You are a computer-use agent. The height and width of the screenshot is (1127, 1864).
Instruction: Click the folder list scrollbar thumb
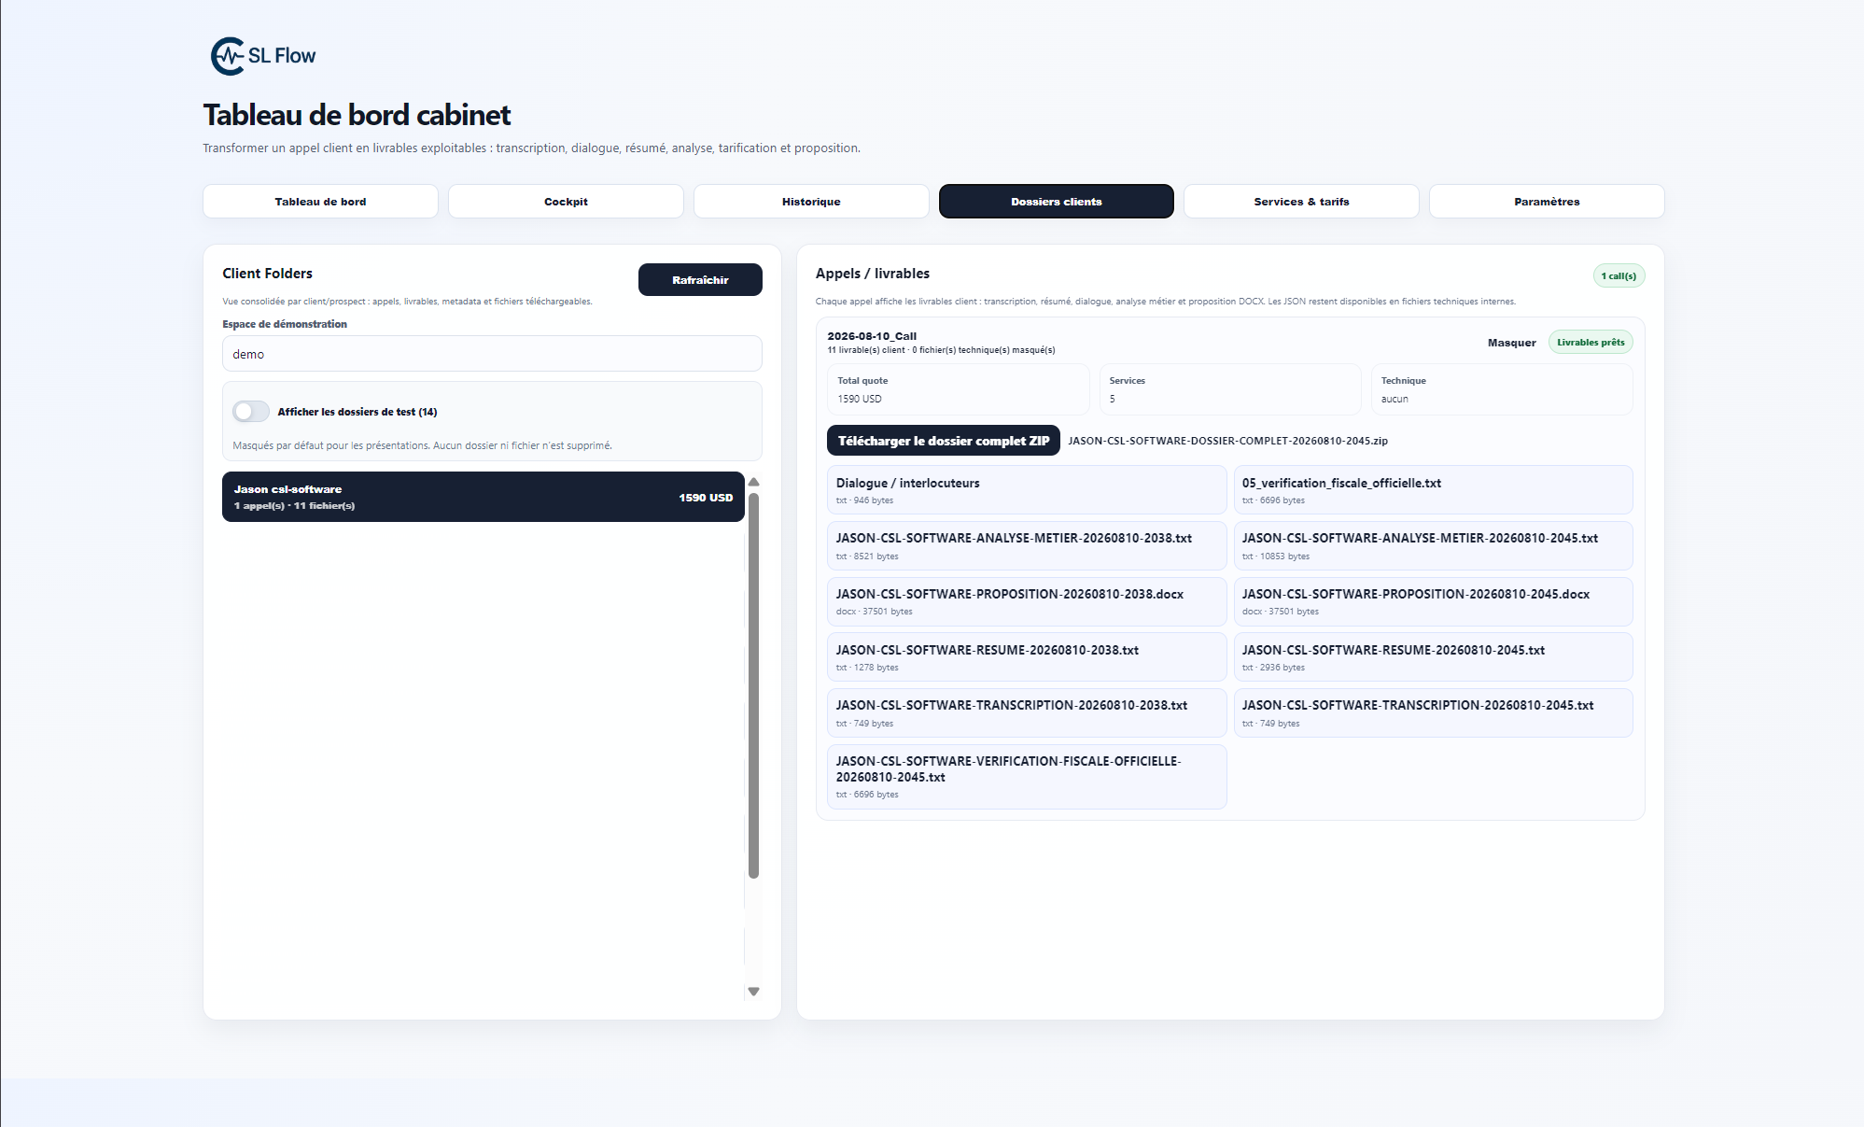(754, 685)
